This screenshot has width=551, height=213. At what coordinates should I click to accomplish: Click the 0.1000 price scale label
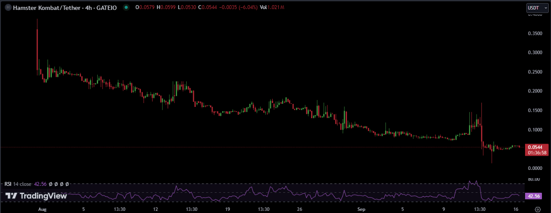coord(535,130)
